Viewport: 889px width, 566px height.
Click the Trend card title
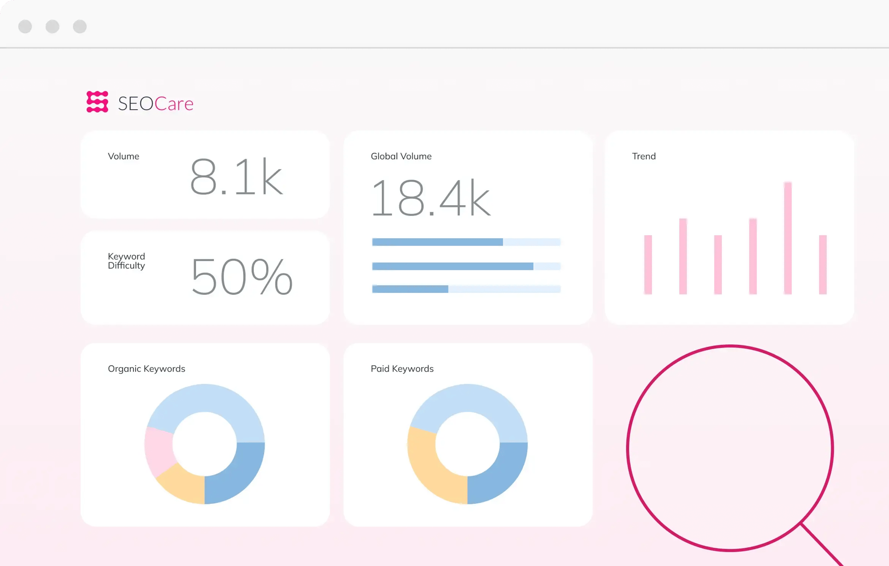[x=644, y=156]
